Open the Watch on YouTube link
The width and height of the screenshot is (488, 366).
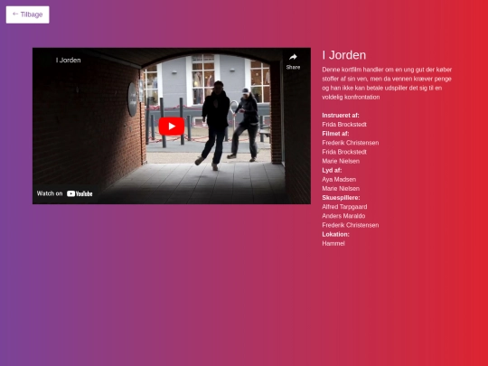tap(65, 193)
